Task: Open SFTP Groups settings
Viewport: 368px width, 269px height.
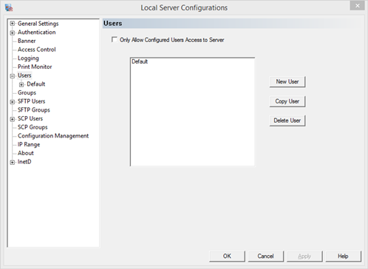Action: [34, 110]
